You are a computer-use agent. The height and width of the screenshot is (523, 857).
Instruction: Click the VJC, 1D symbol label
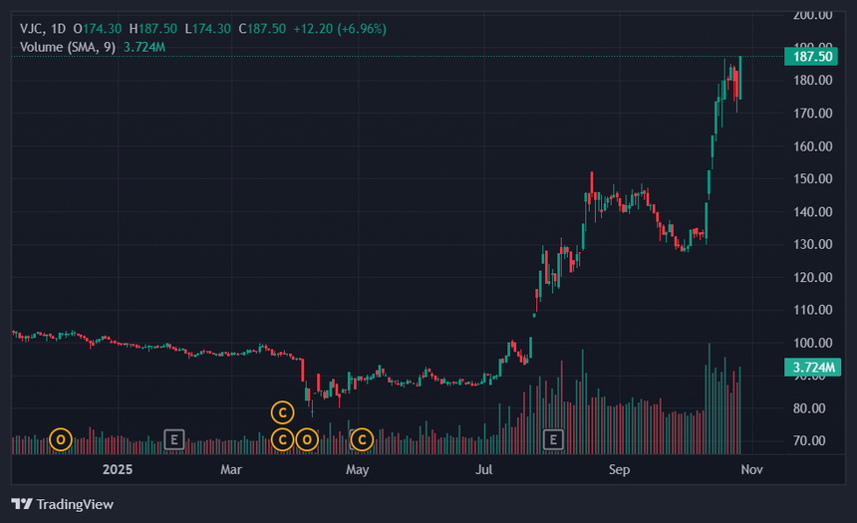pos(42,29)
